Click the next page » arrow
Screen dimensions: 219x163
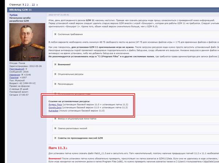37,5
